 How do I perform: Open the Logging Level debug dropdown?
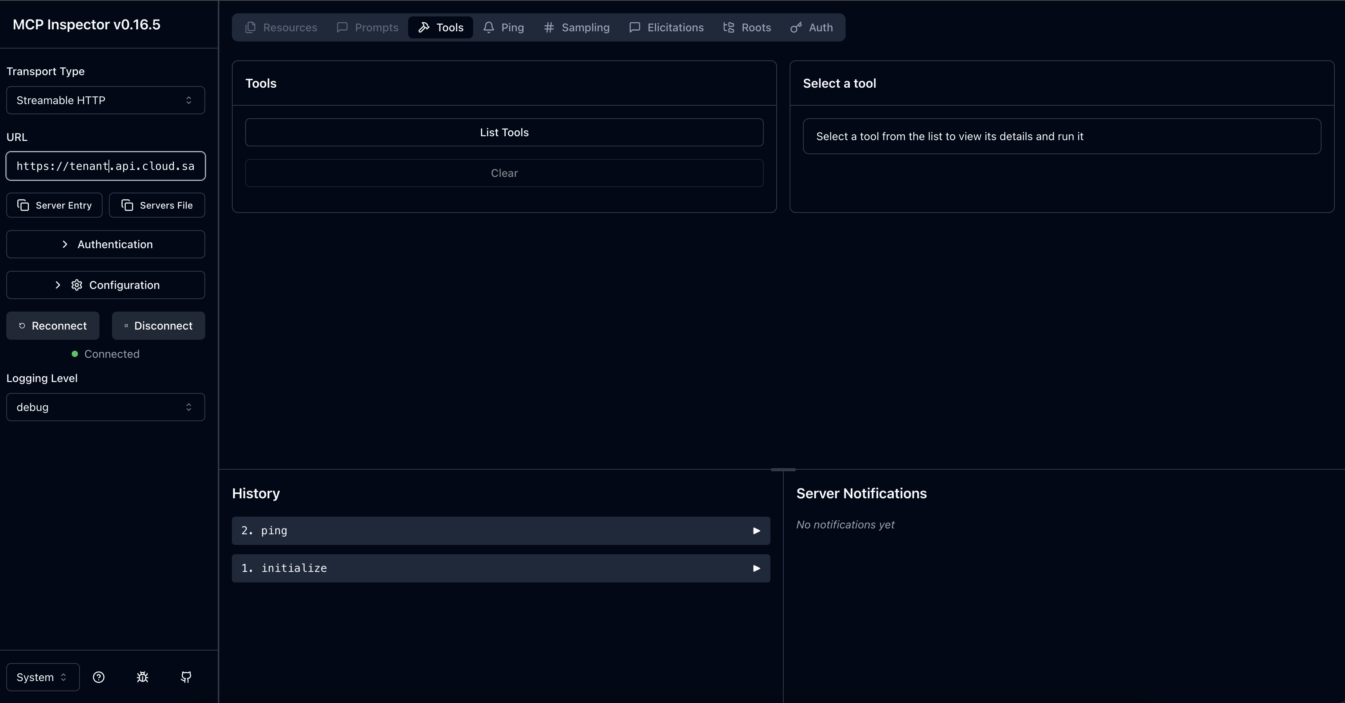point(105,407)
